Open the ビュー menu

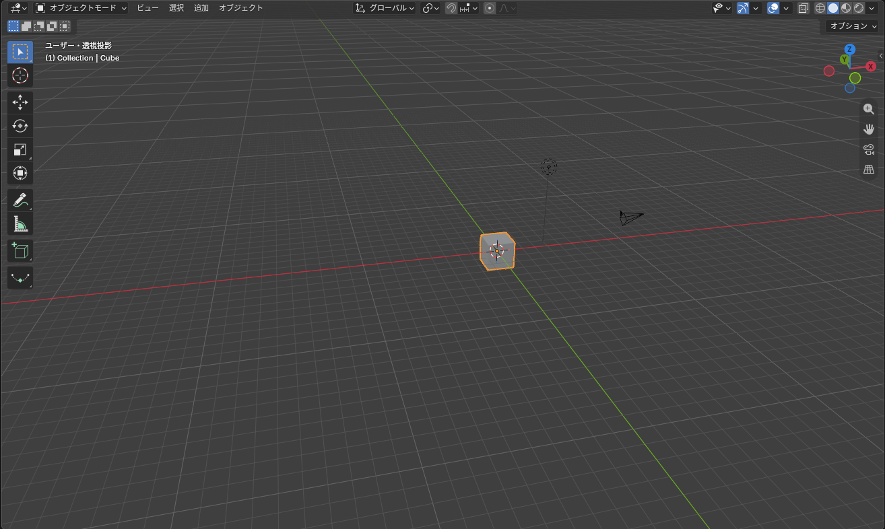[148, 8]
